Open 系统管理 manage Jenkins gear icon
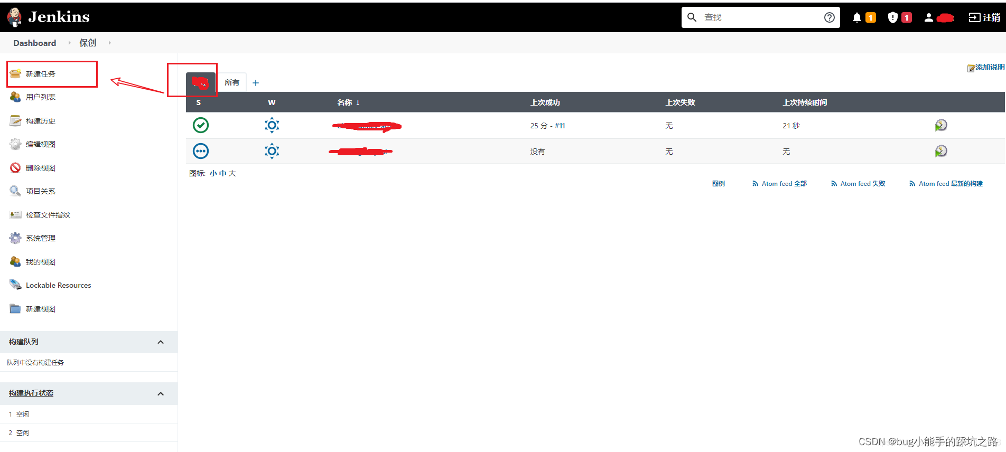The width and height of the screenshot is (1006, 452). tap(15, 238)
